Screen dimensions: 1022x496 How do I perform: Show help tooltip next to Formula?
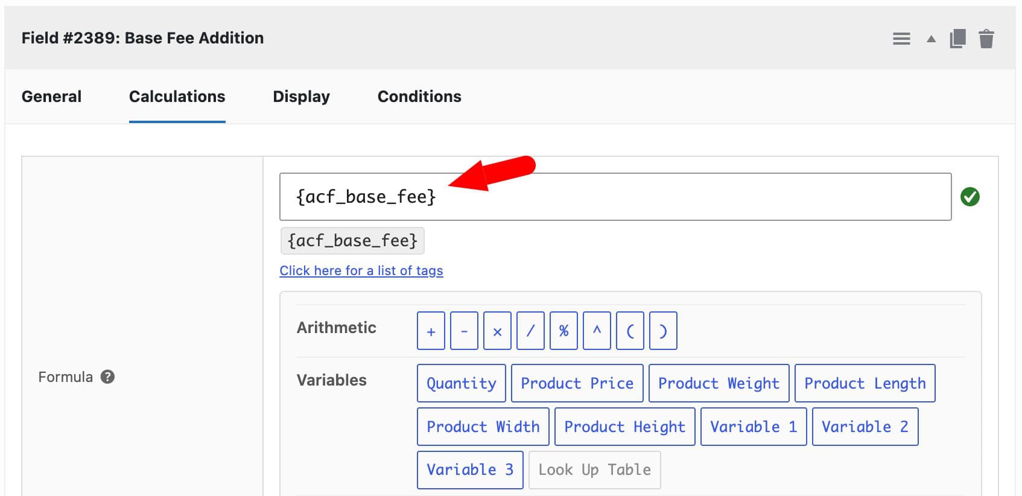point(107,377)
